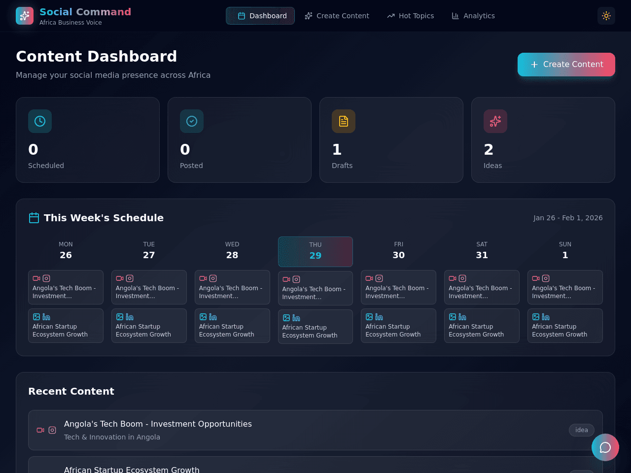Click the Instagram icon on Saturday's Angola card
This screenshot has width=631, height=473.
462,278
